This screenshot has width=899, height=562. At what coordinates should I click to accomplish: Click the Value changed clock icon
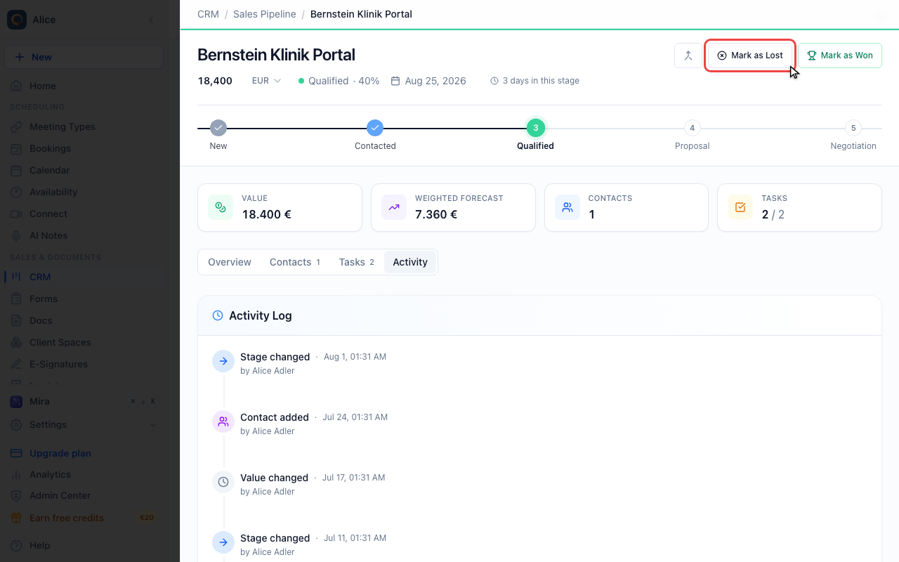point(223,482)
